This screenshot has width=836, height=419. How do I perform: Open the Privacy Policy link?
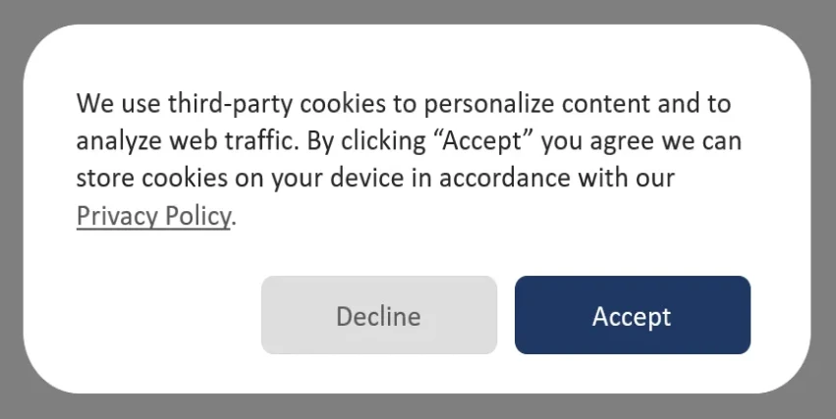click(x=153, y=215)
